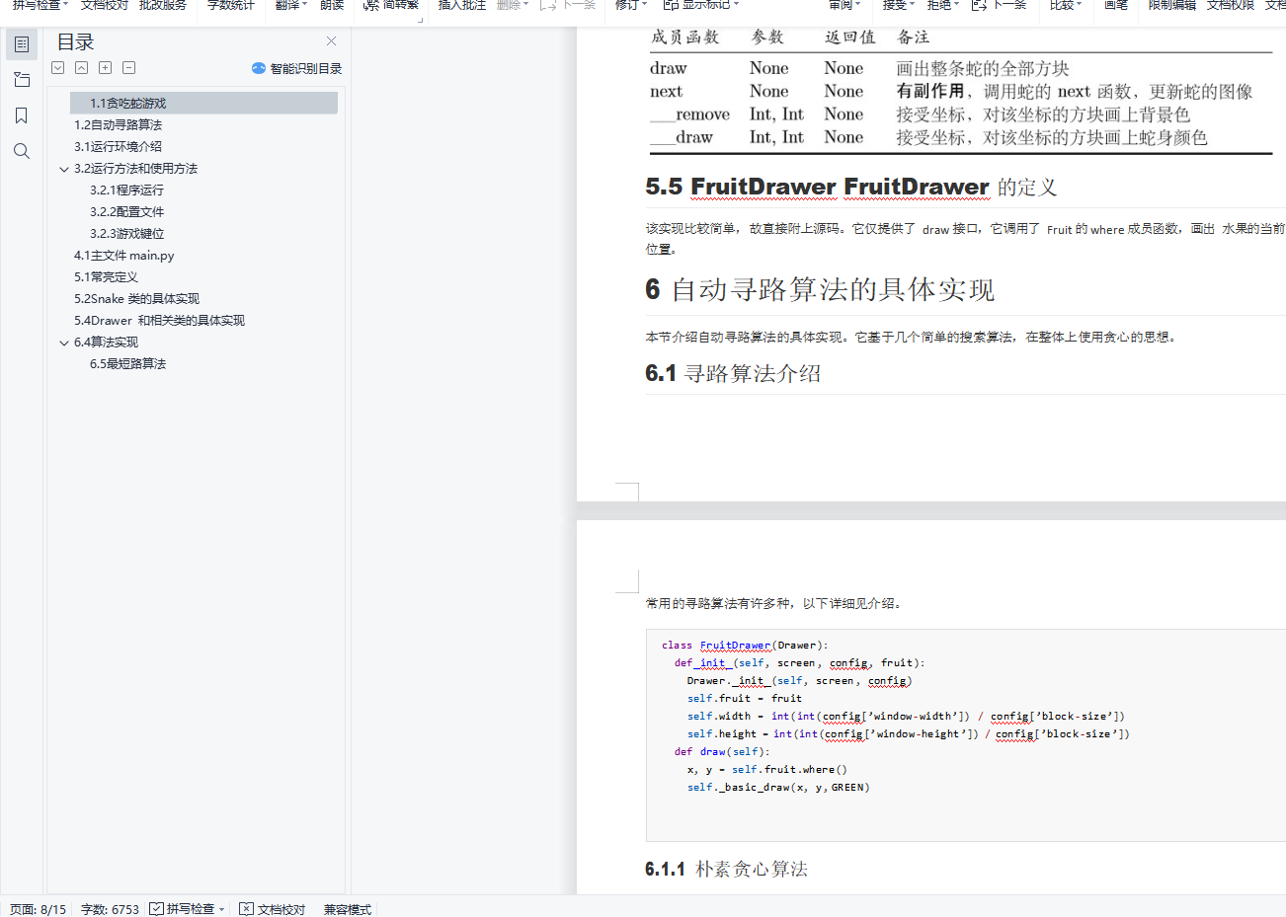Click the 页面: 8/15 status bar entry

(x=38, y=909)
